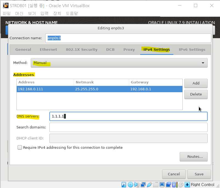Click the Netmask column header
This screenshot has width=220, height=188.
[x=101, y=82]
